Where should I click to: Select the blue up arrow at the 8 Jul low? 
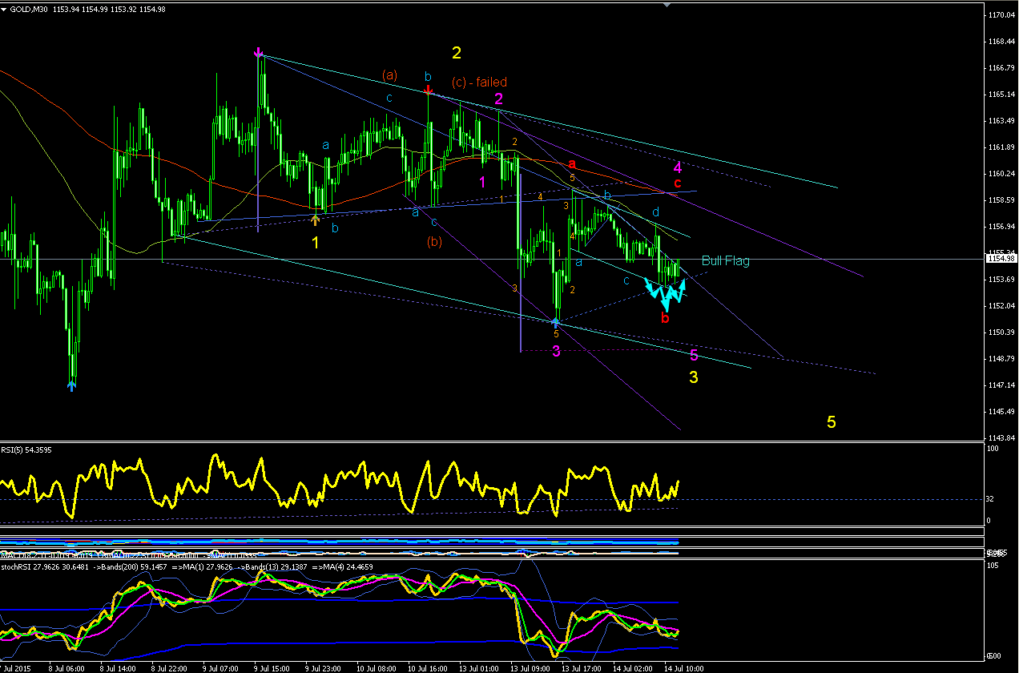[71, 386]
